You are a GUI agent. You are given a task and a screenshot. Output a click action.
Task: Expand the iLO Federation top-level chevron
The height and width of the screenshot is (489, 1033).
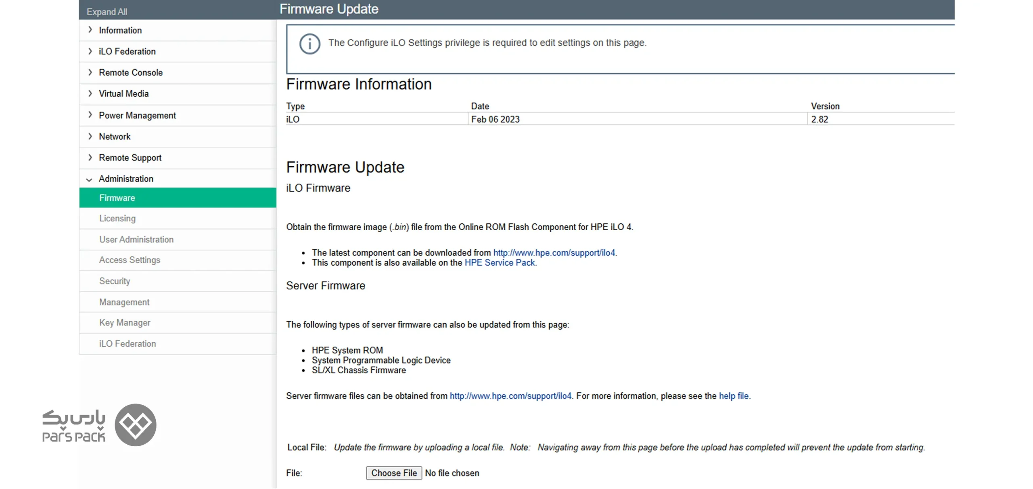click(90, 51)
